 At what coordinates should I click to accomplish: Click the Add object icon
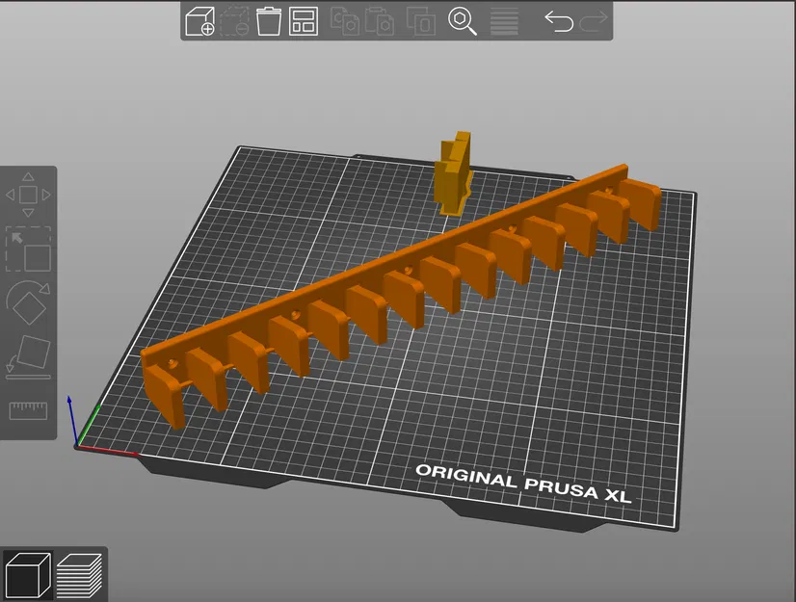coord(199,21)
